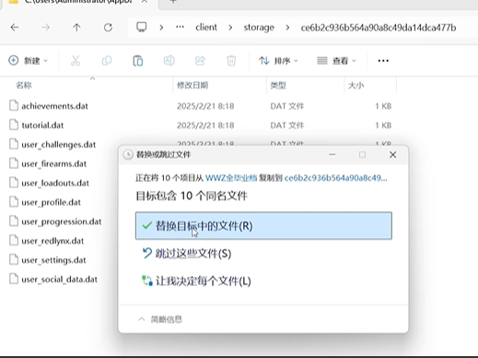Image resolution: width=478 pixels, height=358 pixels.
Task: Select achievements.dat file
Action: (x=54, y=106)
